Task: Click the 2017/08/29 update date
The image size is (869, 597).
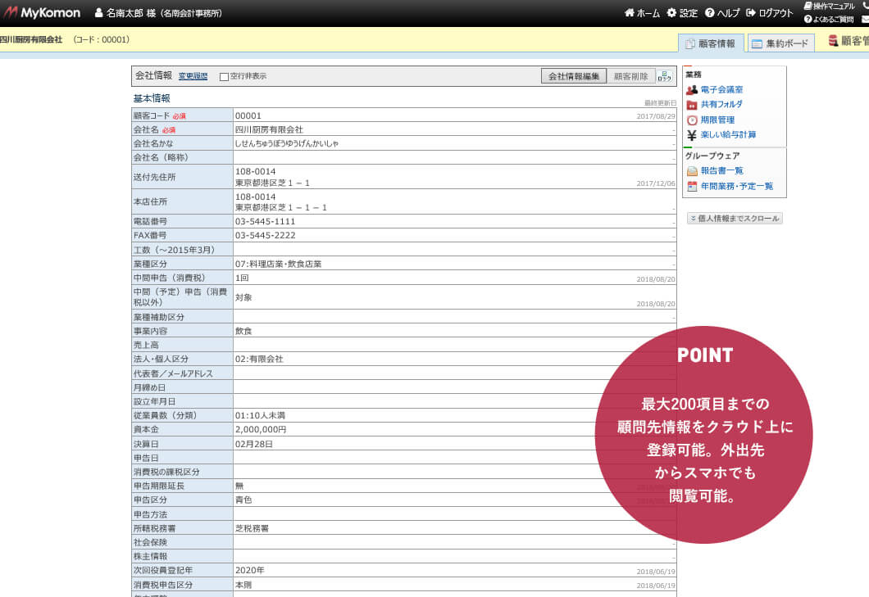Action: tap(656, 116)
